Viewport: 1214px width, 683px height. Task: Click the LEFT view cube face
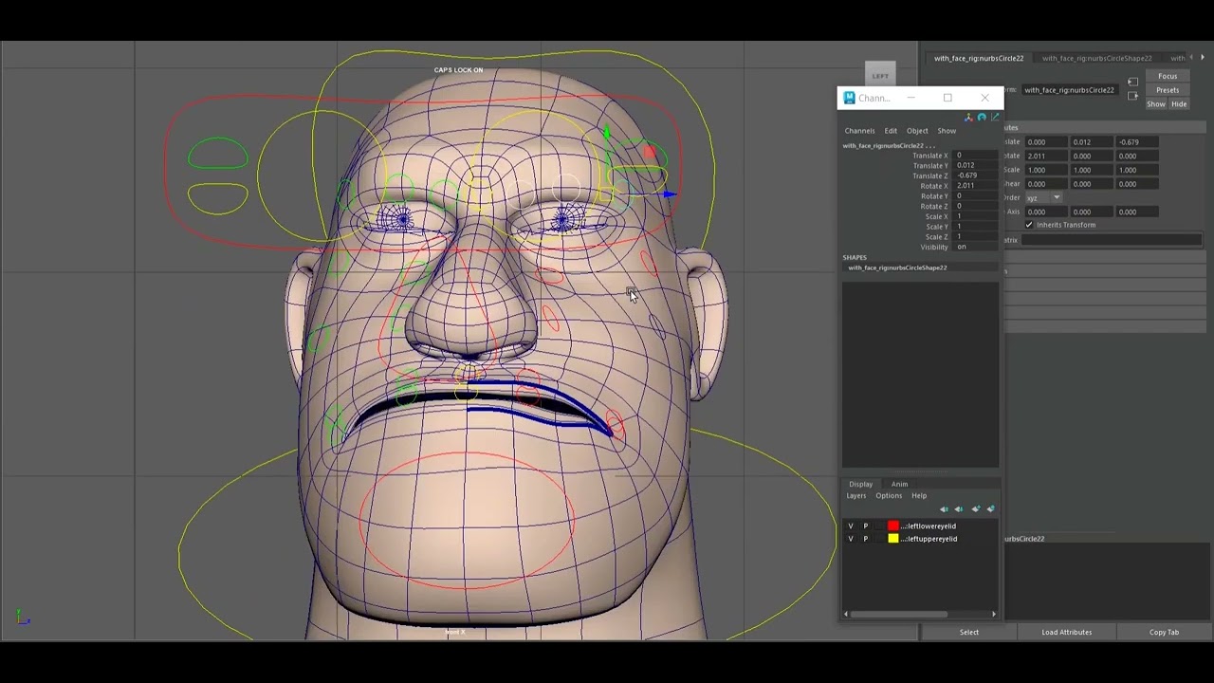click(x=880, y=76)
